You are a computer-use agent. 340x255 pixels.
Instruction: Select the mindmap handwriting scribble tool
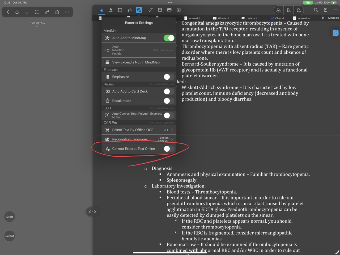pyautogui.click(x=47, y=12)
